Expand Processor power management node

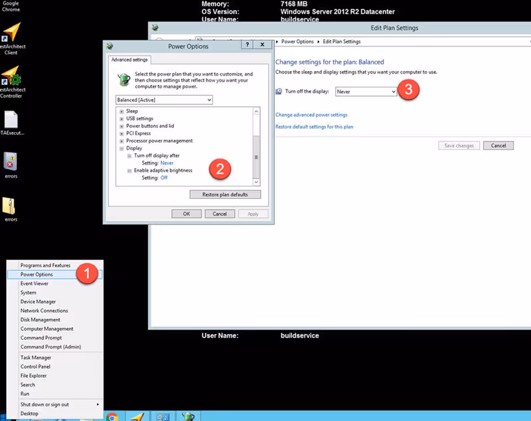click(121, 141)
